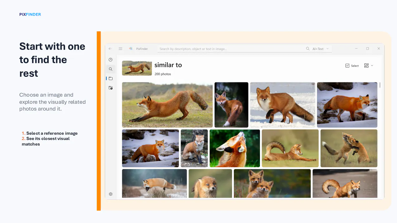The width and height of the screenshot is (397, 223).
Task: Open the hamburger navigation menu
Action: pos(120,49)
